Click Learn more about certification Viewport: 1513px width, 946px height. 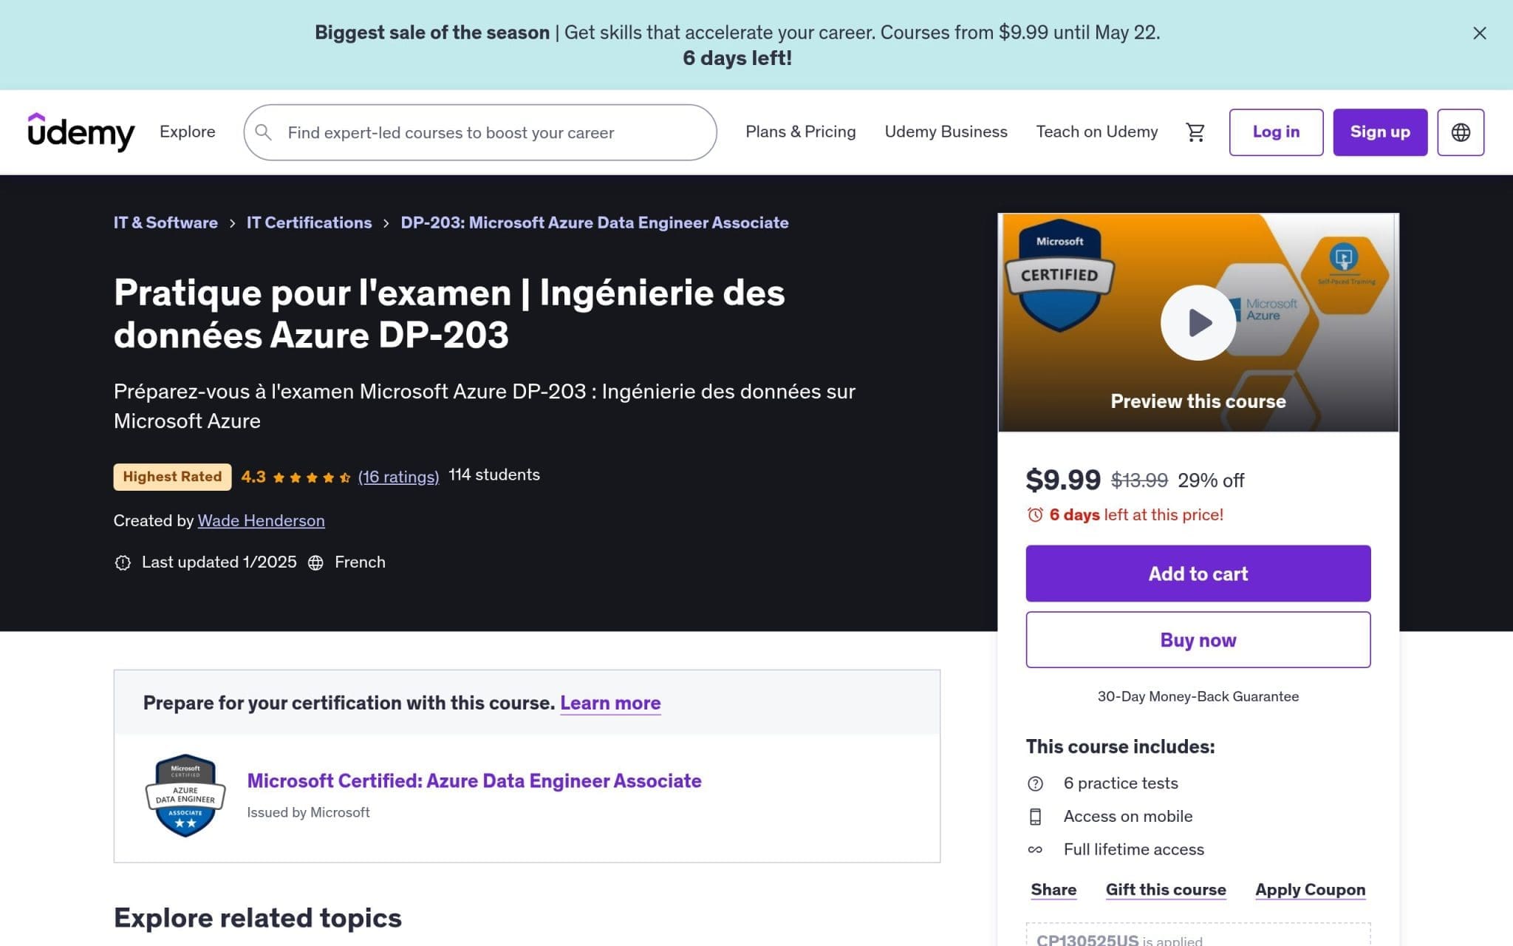click(x=610, y=703)
